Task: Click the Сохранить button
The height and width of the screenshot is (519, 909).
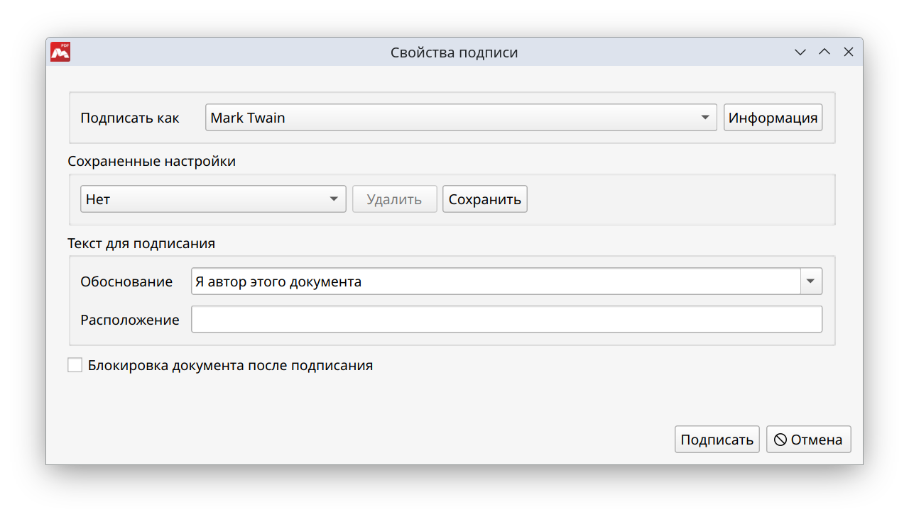Action: pos(484,199)
